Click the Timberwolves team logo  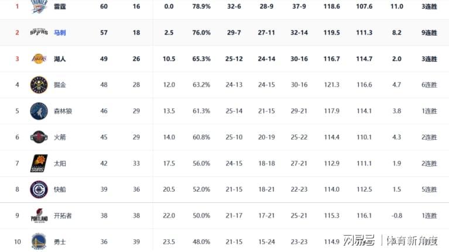coord(39,111)
